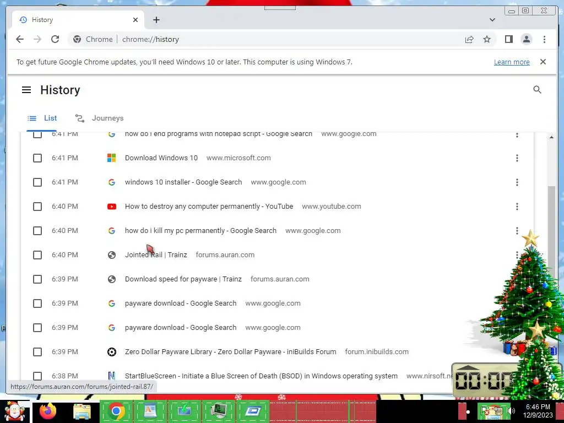This screenshot has height=423, width=564.
Task: Open Download Windows 10 history link
Action: [161, 158]
